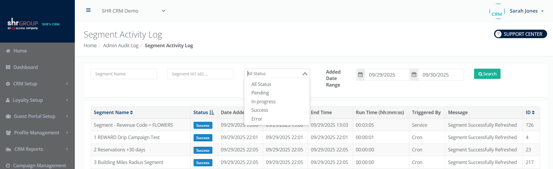Click Success badge for FLOWERS segment row
The height and width of the screenshot is (169, 553).
(203, 125)
